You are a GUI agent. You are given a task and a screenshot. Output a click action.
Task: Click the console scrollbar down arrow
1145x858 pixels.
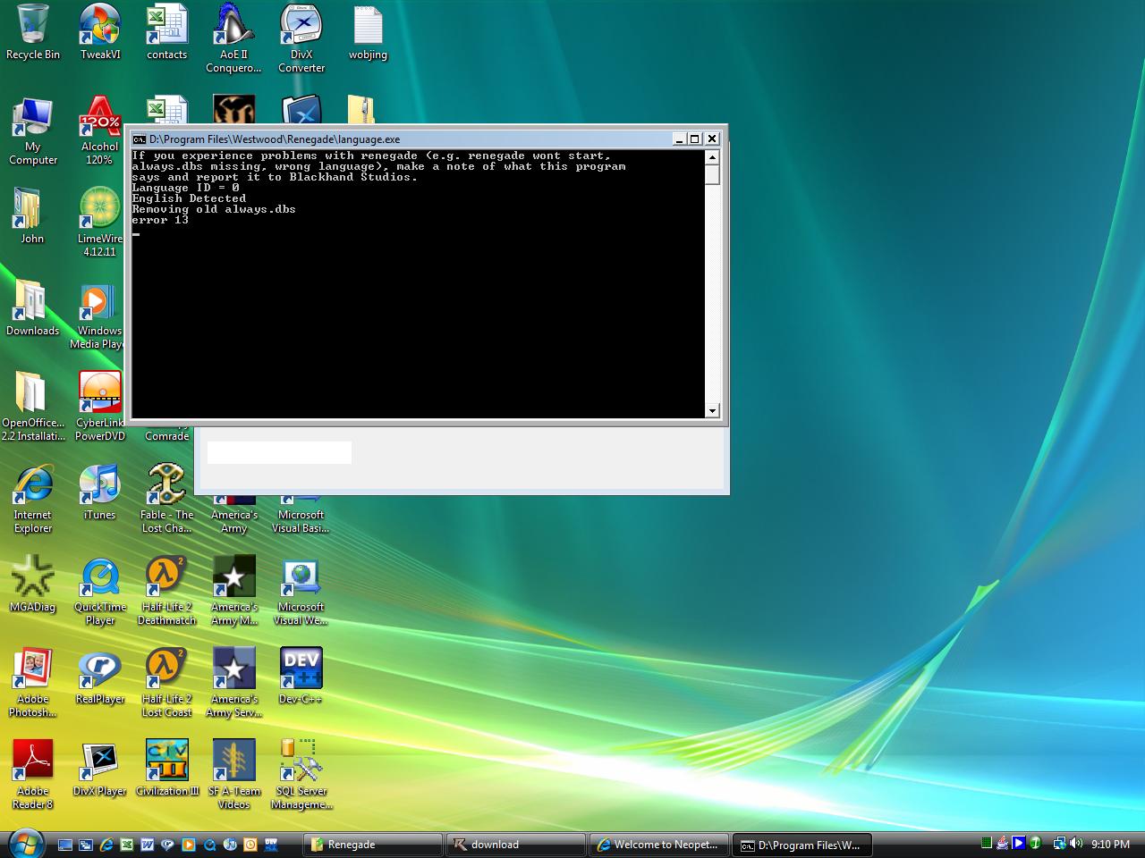pyautogui.click(x=712, y=411)
